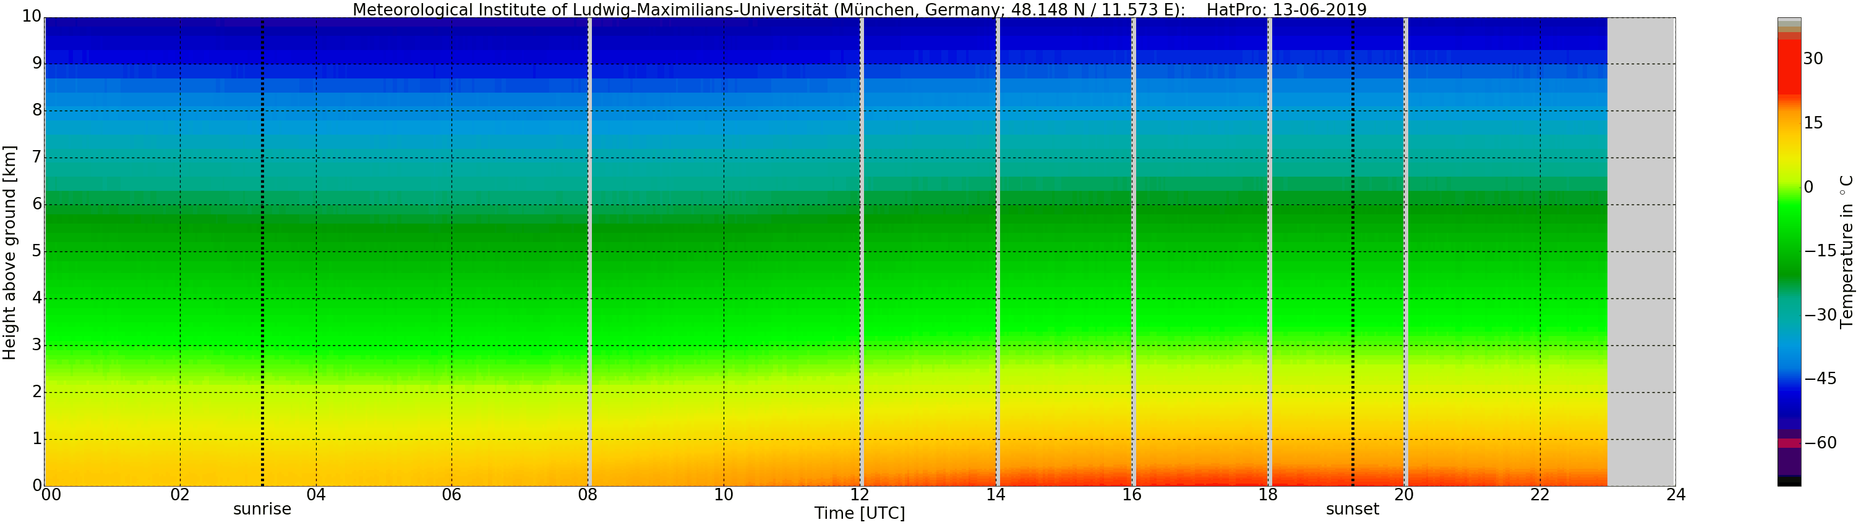Click the colorbar tick label '−45'

coord(1821,379)
